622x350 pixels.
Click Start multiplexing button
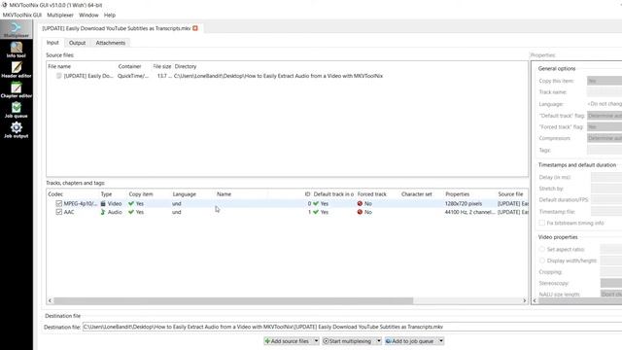349,341
